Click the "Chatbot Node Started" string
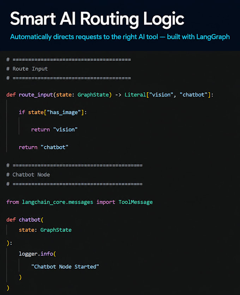Image resolution: width=240 pixels, height=295 pixels. click(65, 267)
